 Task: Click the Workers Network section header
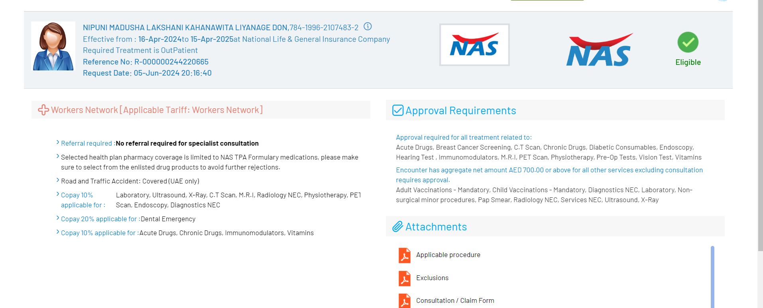[157, 110]
